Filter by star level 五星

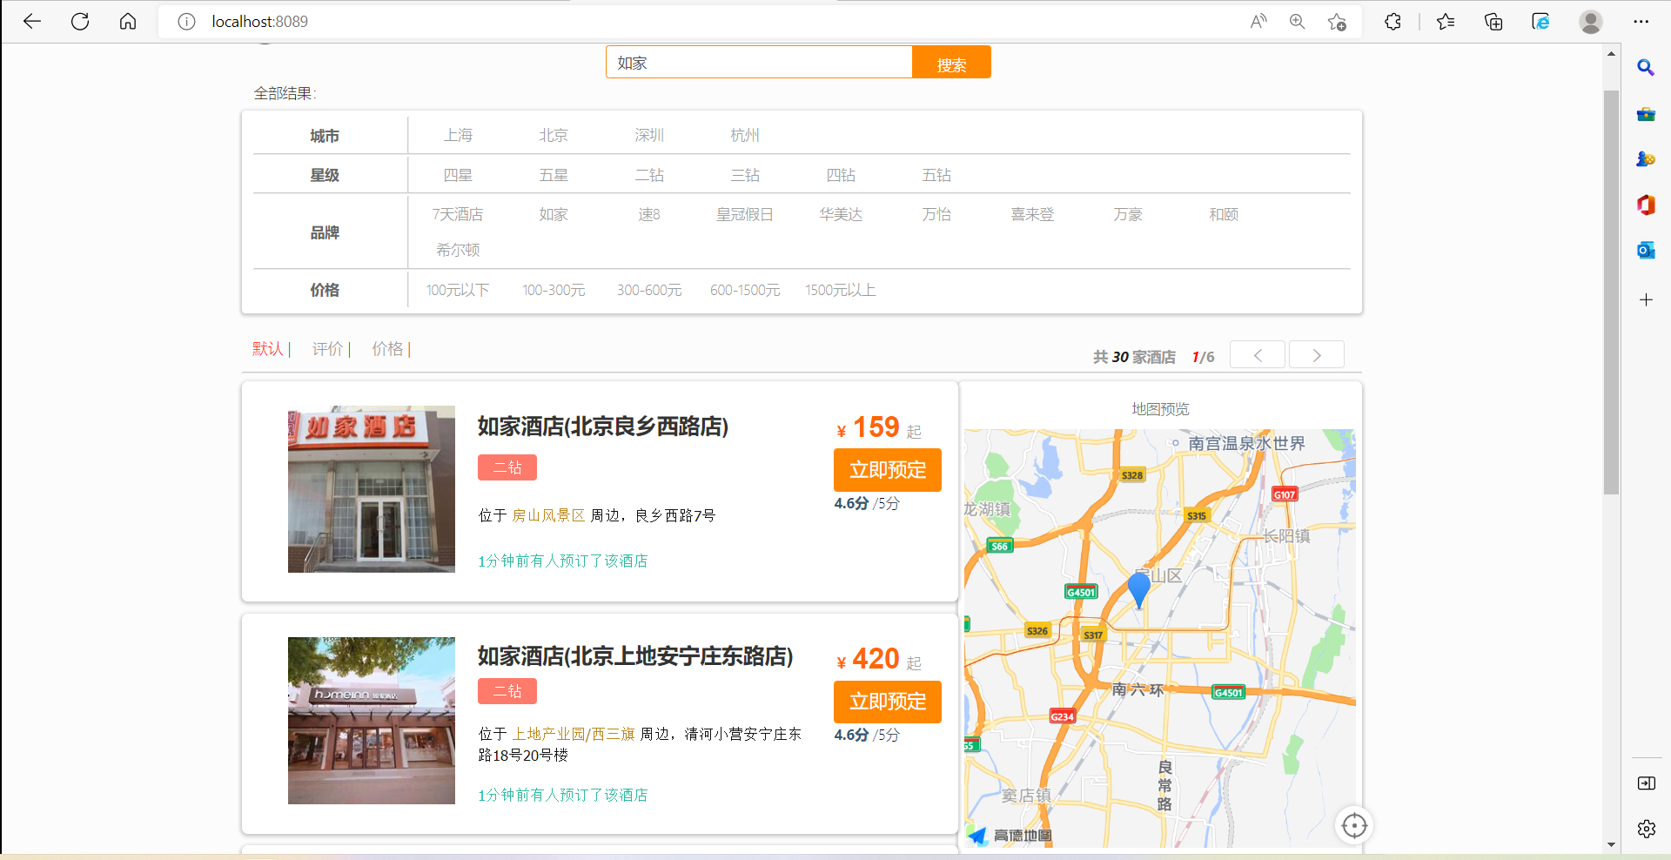tap(554, 175)
